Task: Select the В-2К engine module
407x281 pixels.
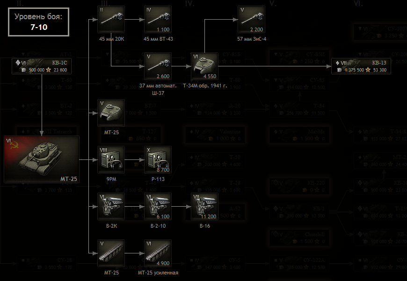Action: tap(111, 206)
